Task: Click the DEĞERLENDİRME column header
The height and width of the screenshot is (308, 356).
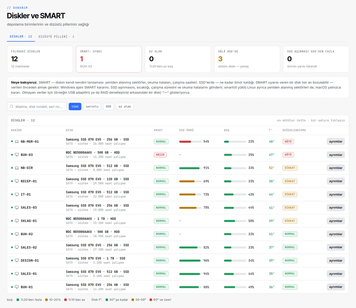Action: [x=294, y=130]
